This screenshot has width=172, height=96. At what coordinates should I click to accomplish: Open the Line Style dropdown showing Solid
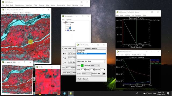click(95, 66)
